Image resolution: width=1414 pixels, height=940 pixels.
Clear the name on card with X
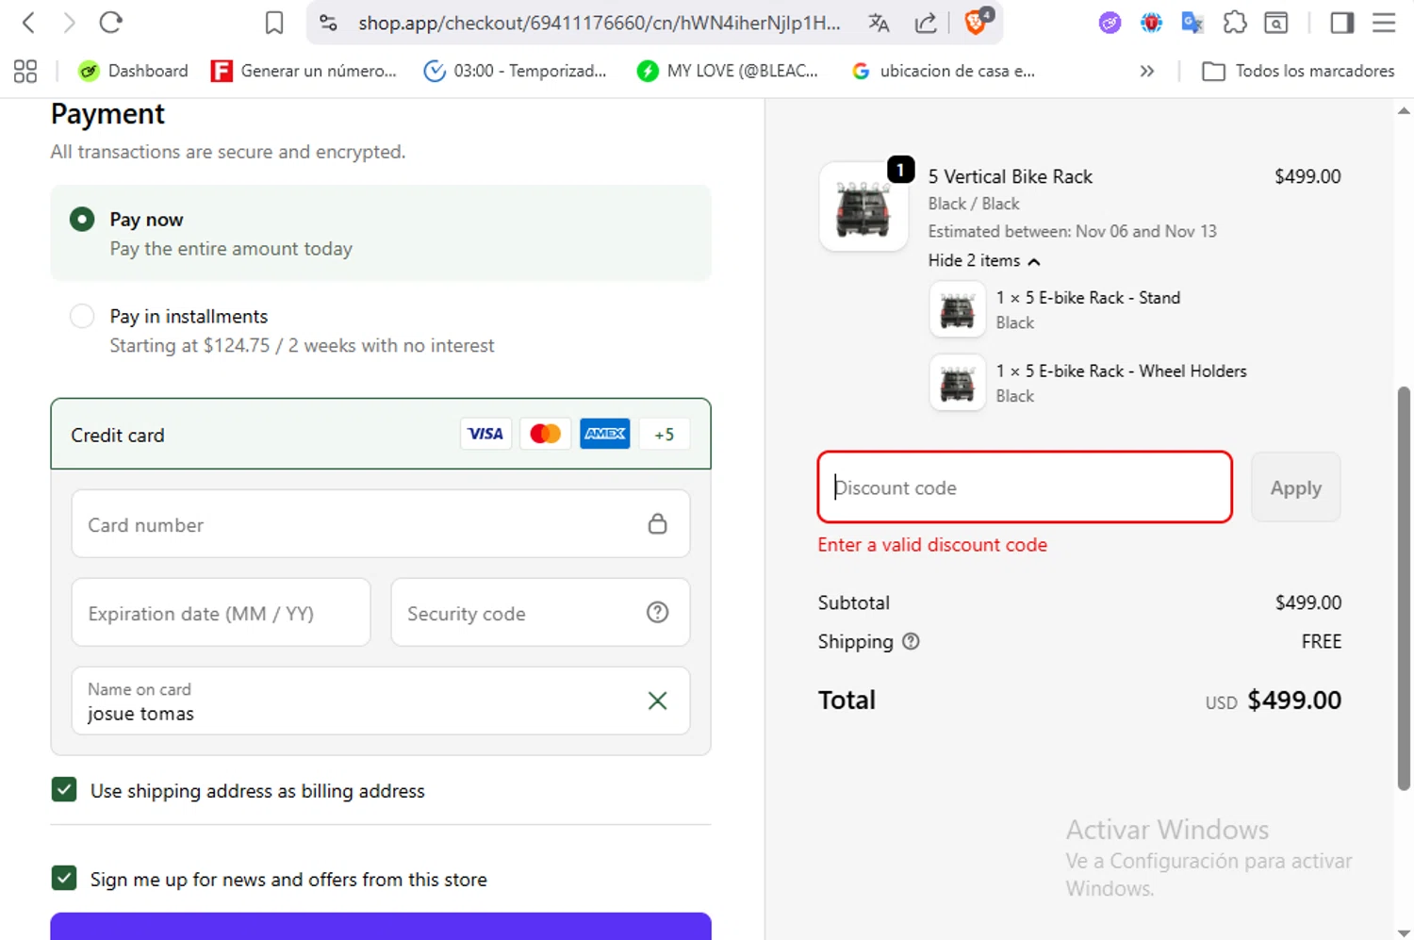[658, 701]
